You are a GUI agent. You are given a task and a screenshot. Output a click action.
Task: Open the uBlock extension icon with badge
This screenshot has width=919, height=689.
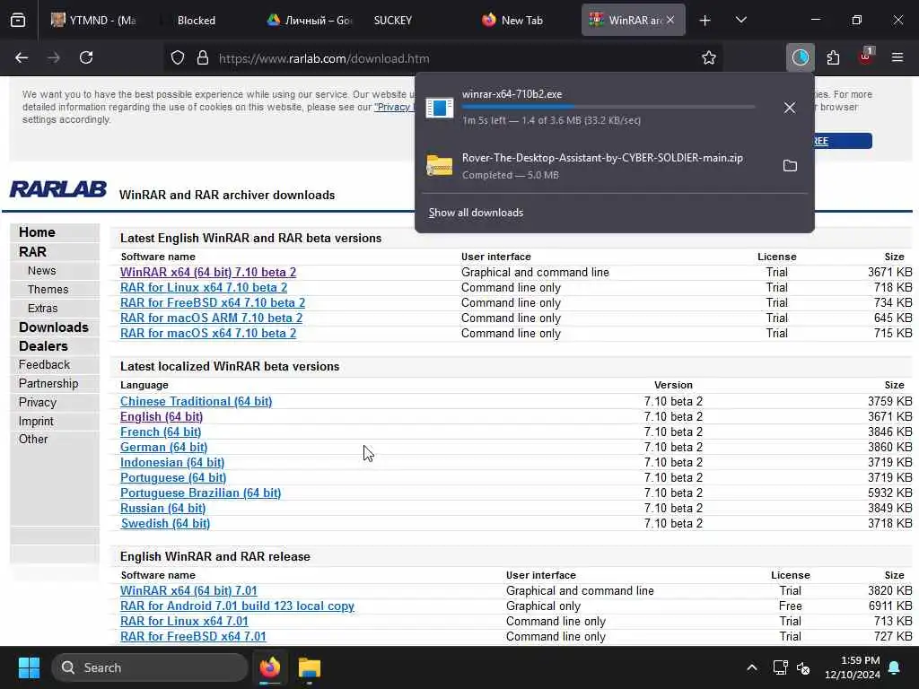[866, 57]
